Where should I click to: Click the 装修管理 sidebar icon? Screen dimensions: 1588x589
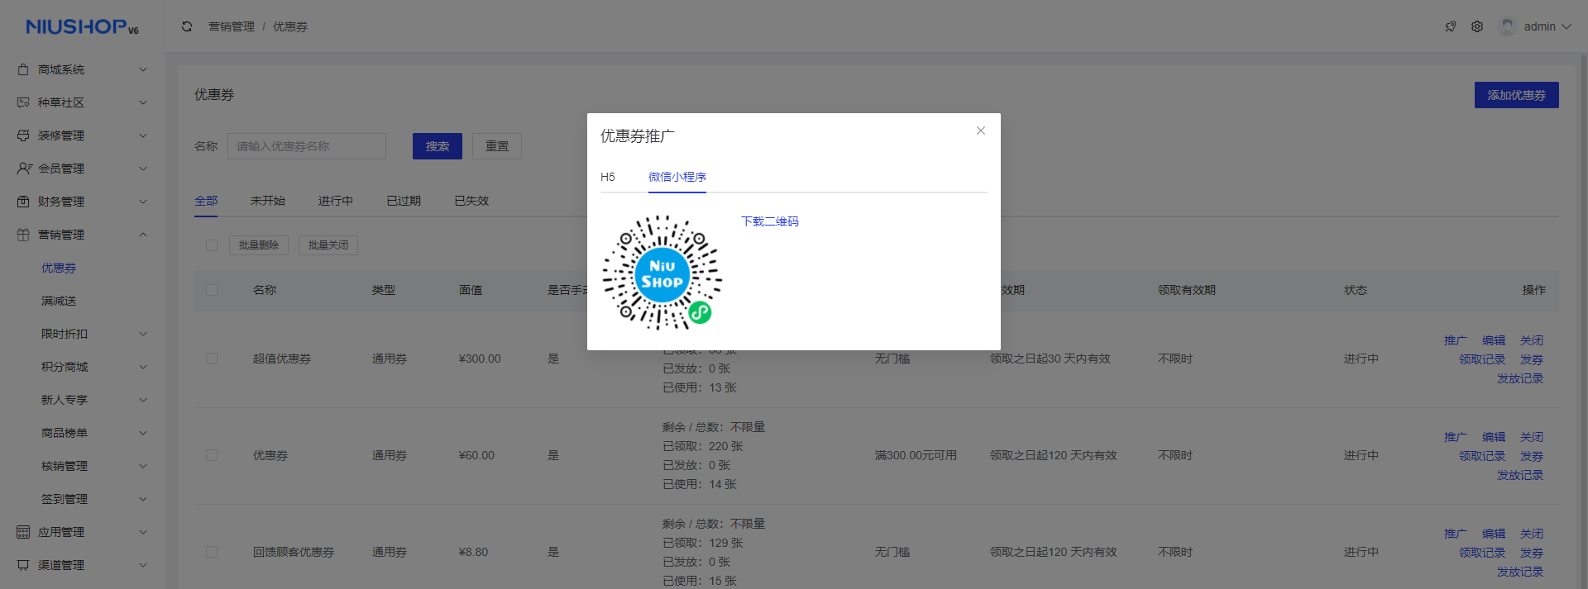23,135
